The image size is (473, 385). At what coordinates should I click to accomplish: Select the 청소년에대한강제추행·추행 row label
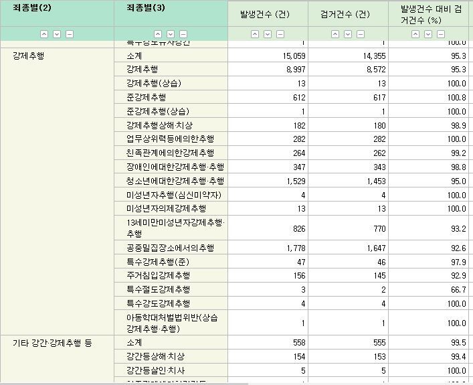[175, 181]
